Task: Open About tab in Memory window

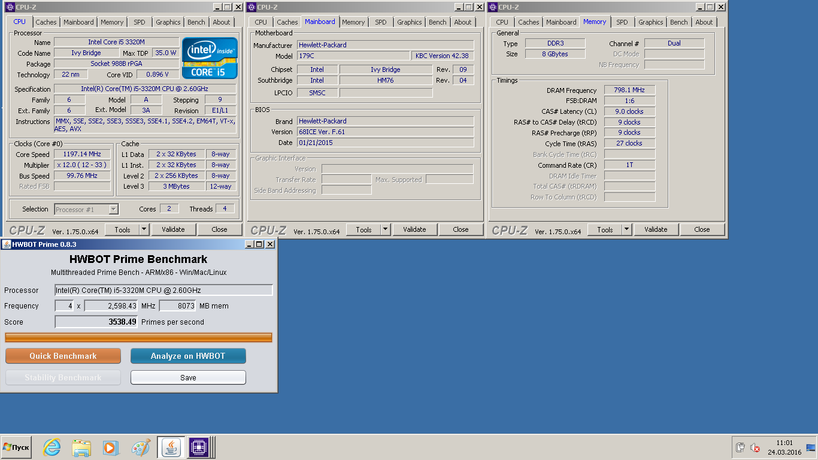Action: pos(704,22)
